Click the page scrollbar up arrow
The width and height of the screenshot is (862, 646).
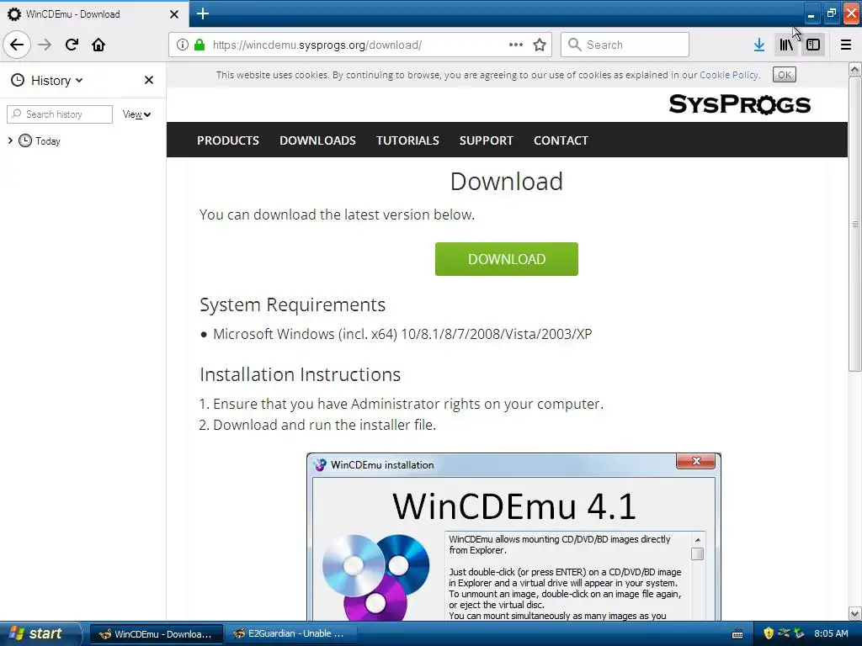point(854,69)
